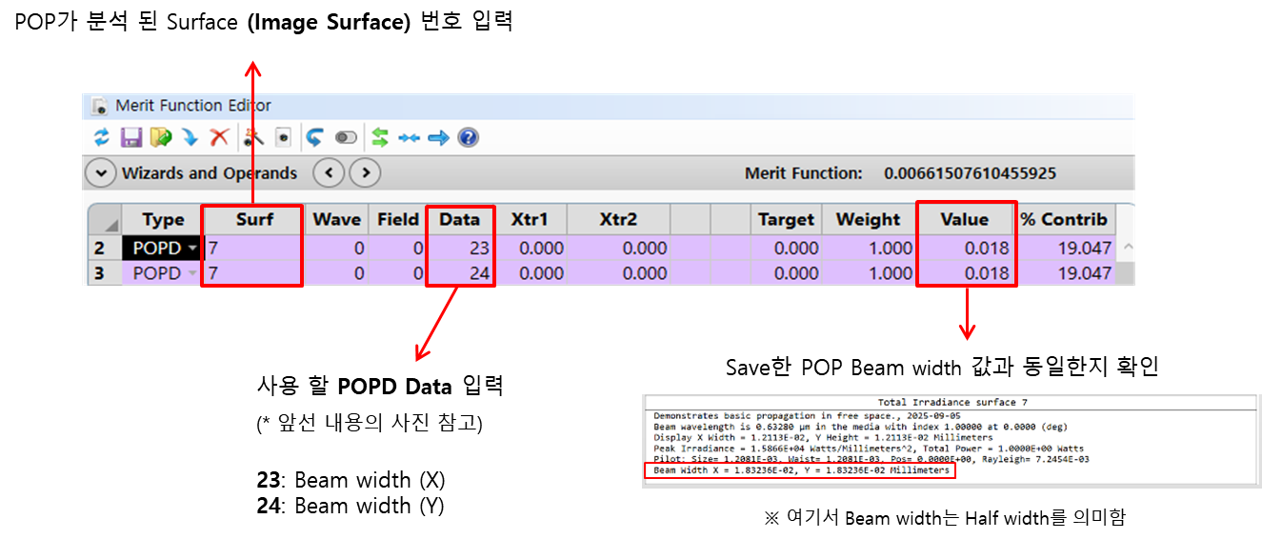Click the Target cell 0.000 in row 2
Viewport: 1262px width, 539px height.
point(787,248)
